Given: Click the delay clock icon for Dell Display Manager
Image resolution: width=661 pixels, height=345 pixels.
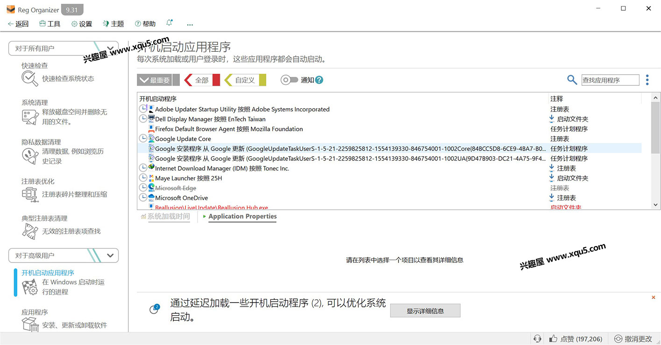Looking at the screenshot, I should tap(143, 119).
